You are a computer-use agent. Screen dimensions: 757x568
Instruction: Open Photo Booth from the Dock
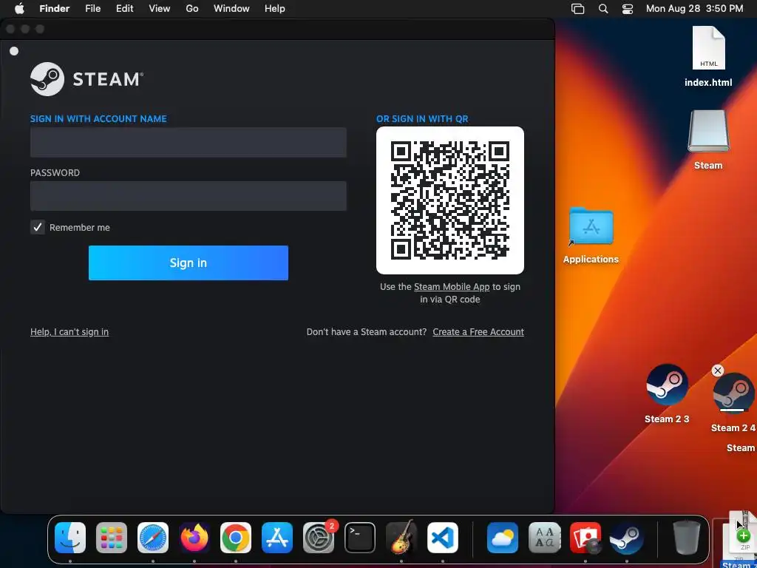[585, 538]
